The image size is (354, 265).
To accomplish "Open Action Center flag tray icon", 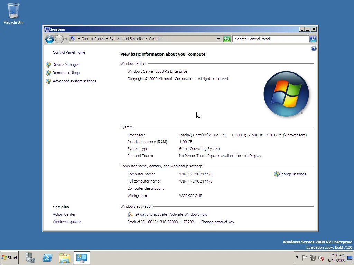I will [x=304, y=257].
